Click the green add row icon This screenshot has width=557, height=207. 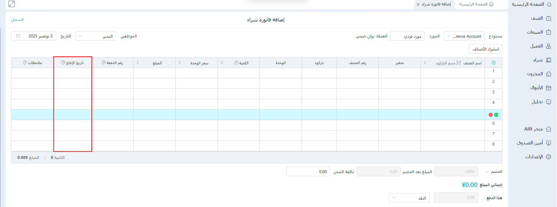[496, 115]
